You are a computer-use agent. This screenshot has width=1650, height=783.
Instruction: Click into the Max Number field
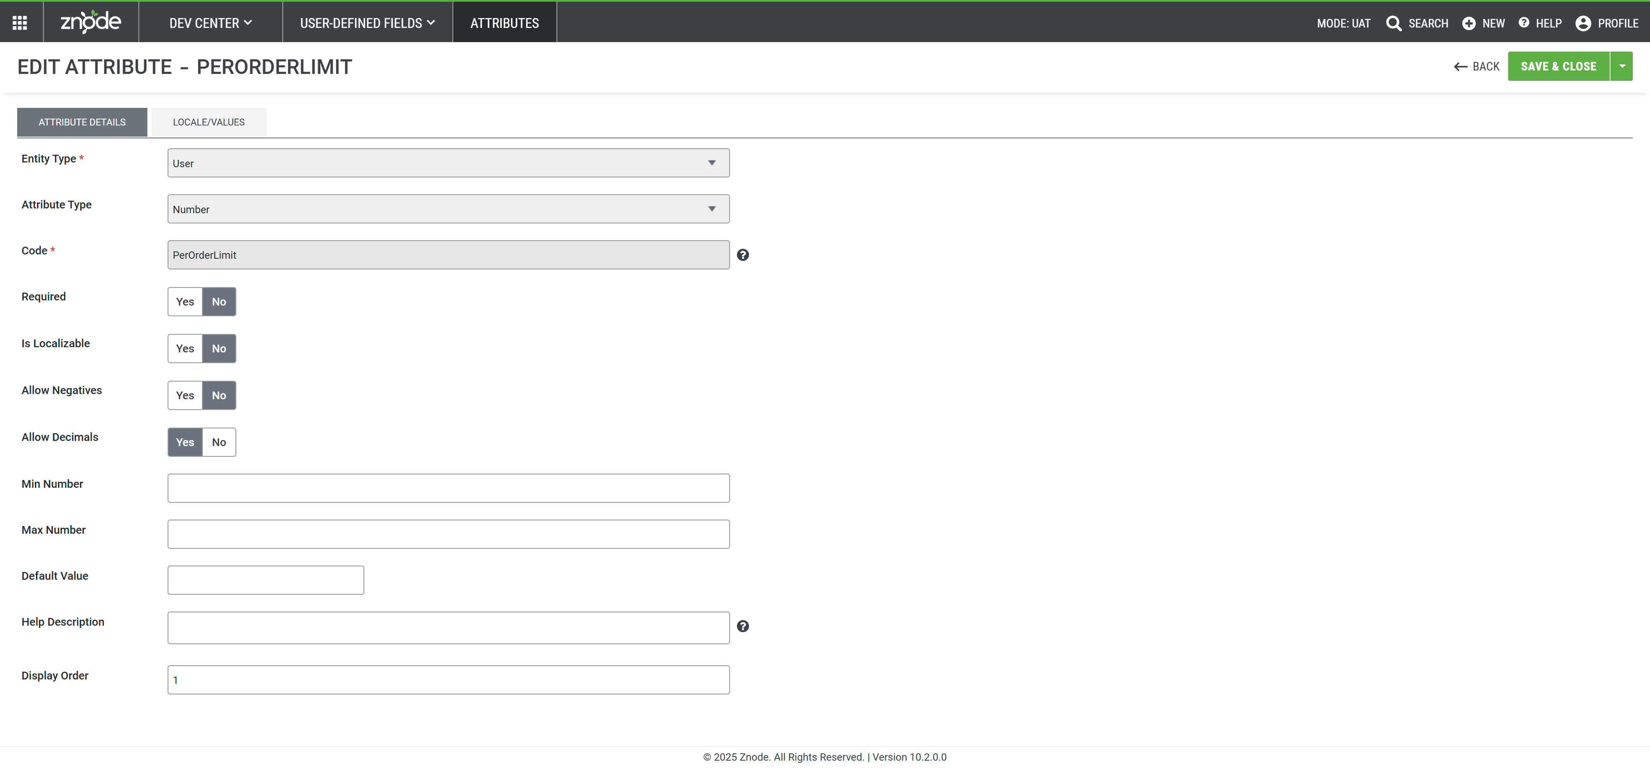(x=448, y=534)
